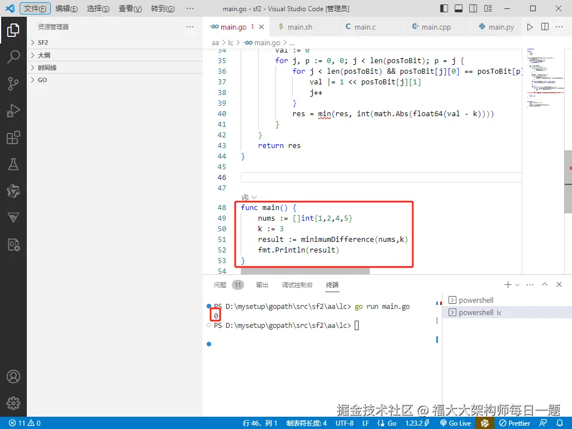Open panel more actions ellipsis
572x429 pixels.
[x=530, y=284]
